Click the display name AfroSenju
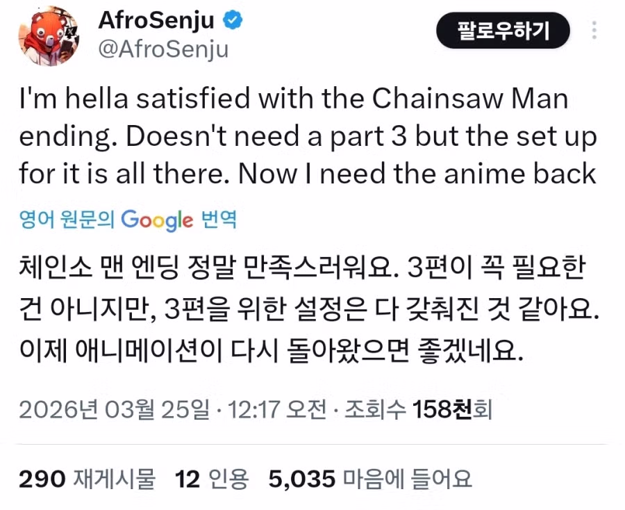 (x=156, y=21)
